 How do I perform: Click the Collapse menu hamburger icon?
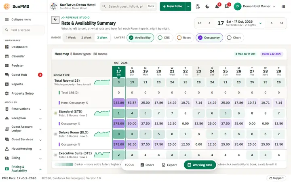click(7, 19)
